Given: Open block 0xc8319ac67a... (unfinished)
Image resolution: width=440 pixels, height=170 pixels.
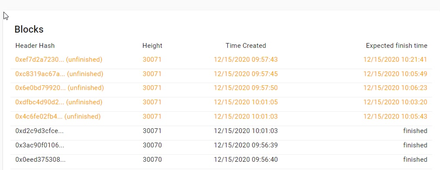Looking at the screenshot, I should pyautogui.click(x=59, y=74).
